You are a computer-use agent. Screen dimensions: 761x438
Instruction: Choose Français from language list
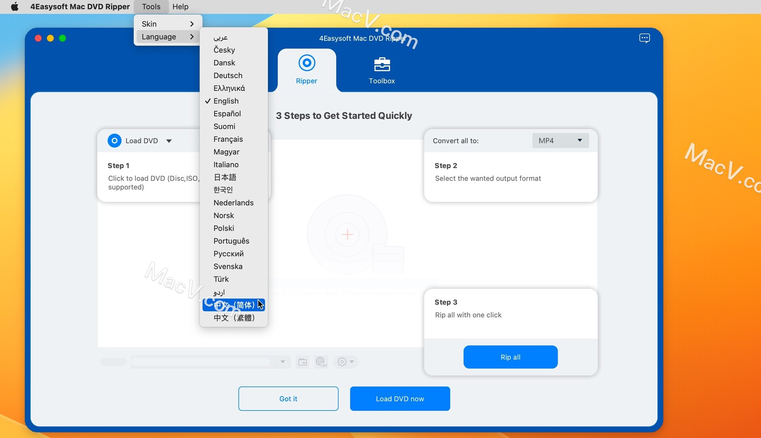(233, 139)
